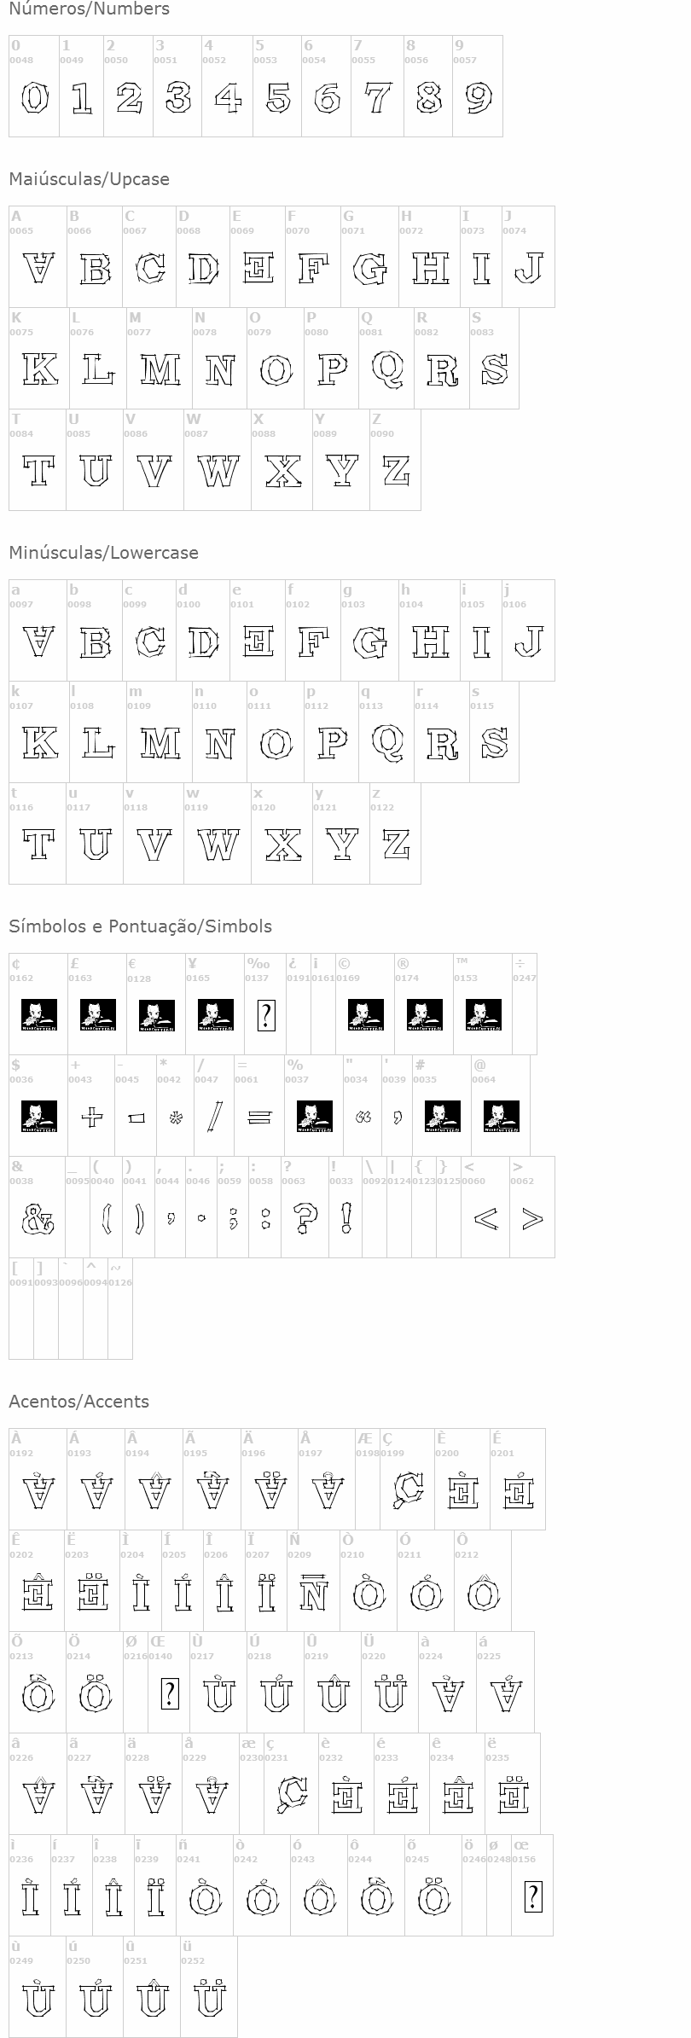Screen dimensions: 691x2038
Task: Select the less-than sign glyph
Action: coord(485,1219)
